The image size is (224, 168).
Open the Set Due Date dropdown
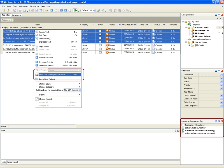point(80,90)
